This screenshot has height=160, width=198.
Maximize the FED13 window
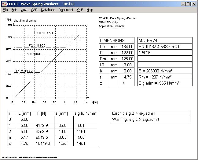tap(188, 4)
